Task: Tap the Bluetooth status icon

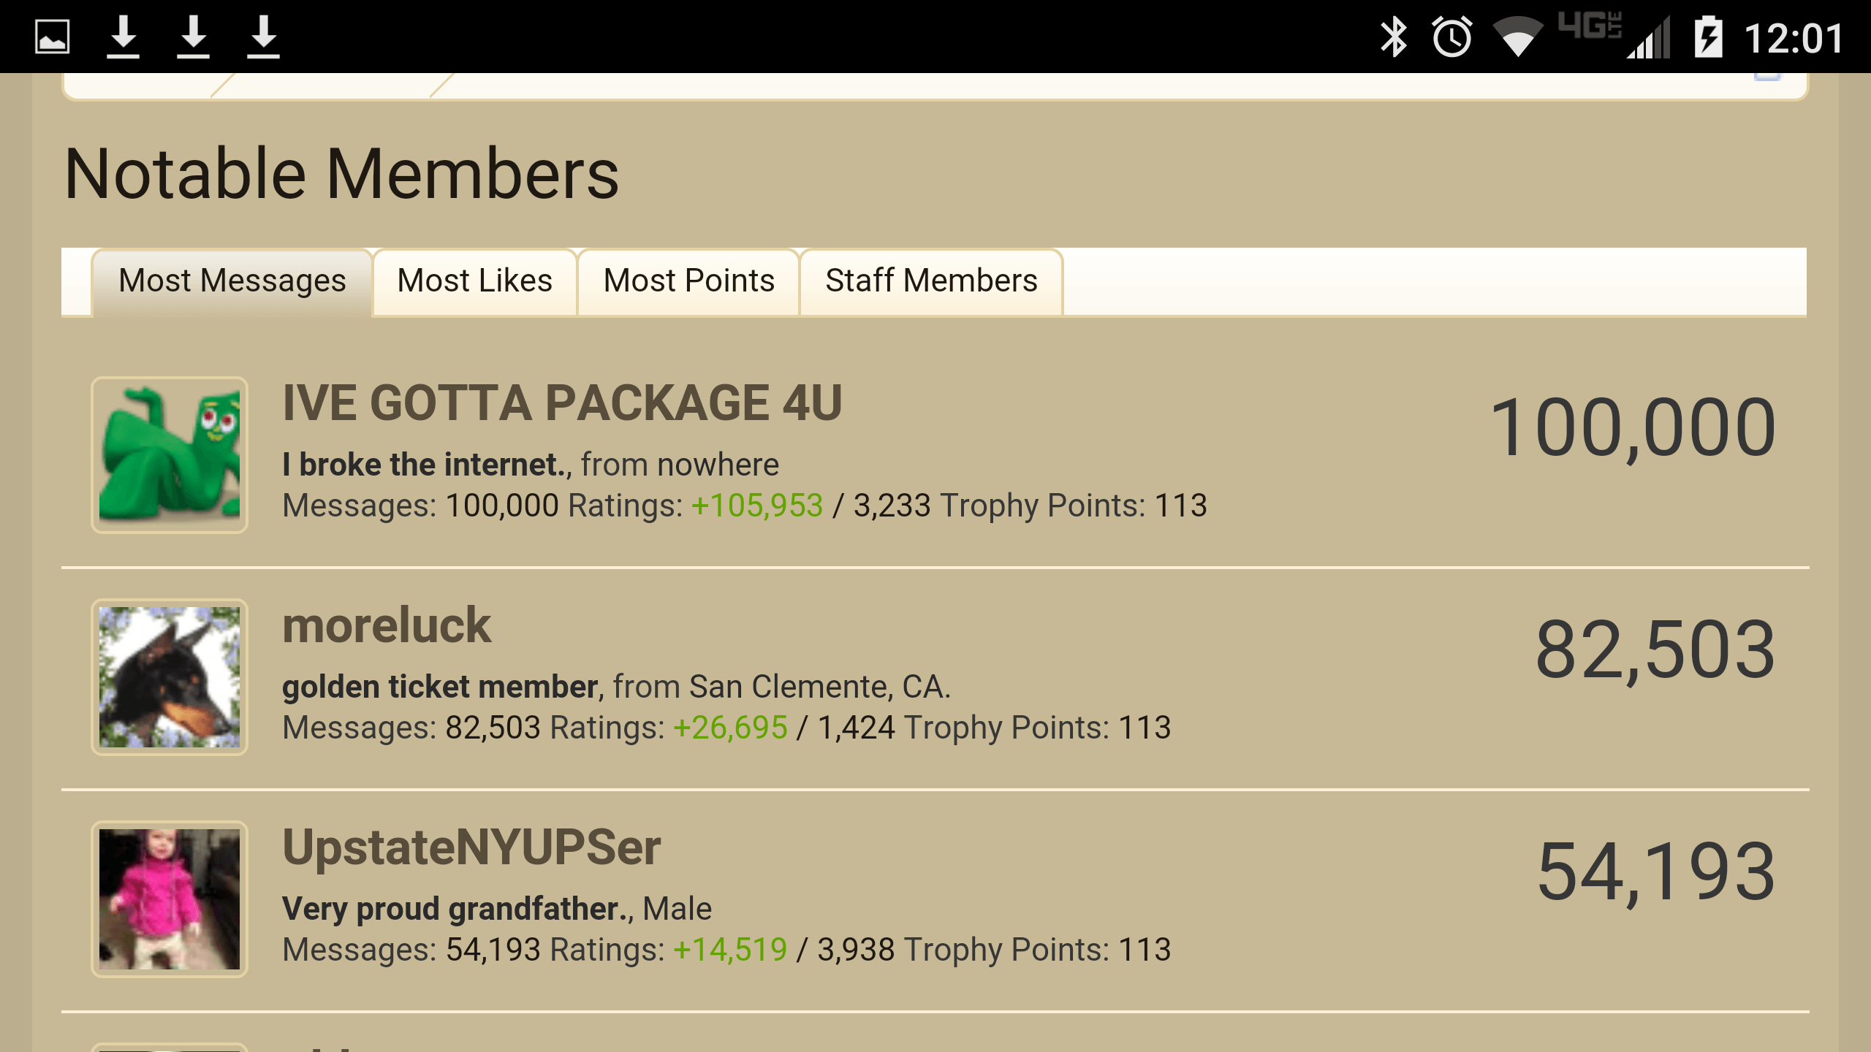Action: coord(1394,37)
